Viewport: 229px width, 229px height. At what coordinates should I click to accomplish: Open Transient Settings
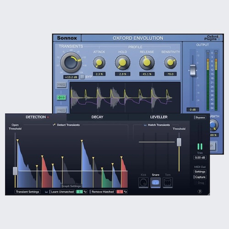click(27, 192)
